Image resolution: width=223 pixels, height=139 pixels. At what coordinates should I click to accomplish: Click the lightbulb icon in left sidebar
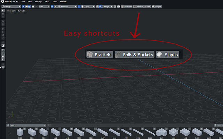click(3, 50)
